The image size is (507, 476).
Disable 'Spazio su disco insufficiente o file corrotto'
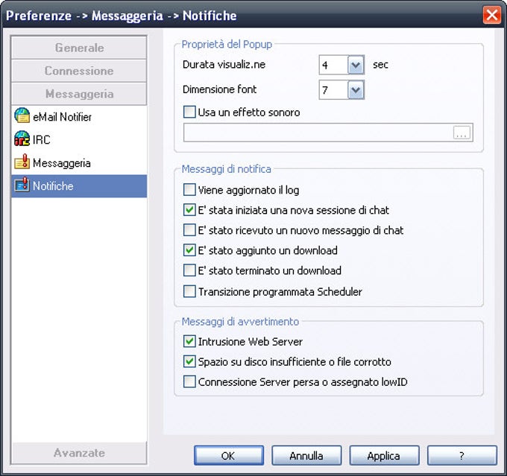pyautogui.click(x=189, y=361)
